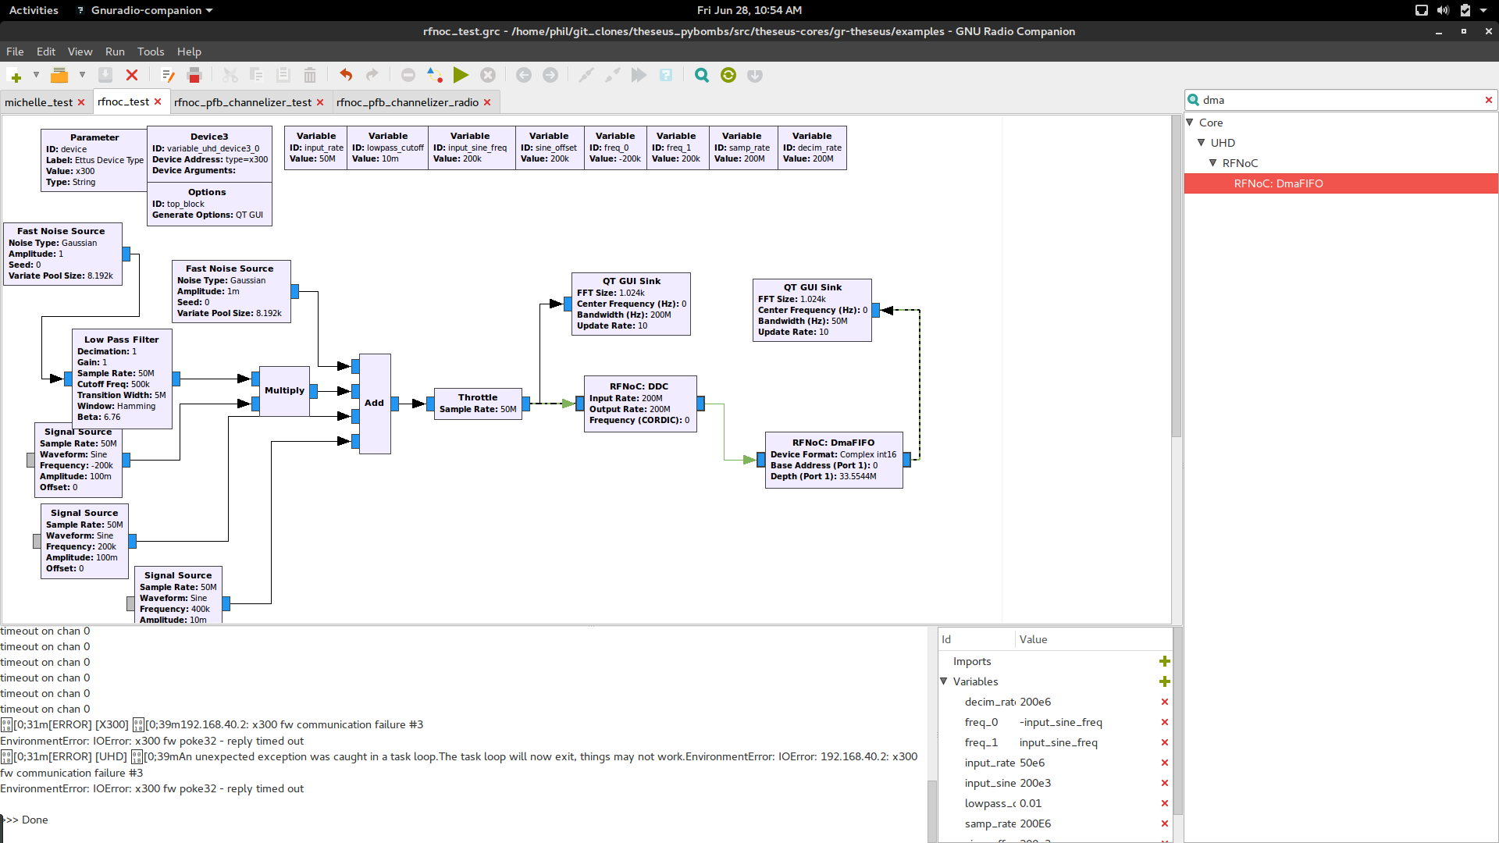This screenshot has width=1499, height=843.
Task: Click Activities in the top bar
Action: pyautogui.click(x=33, y=10)
